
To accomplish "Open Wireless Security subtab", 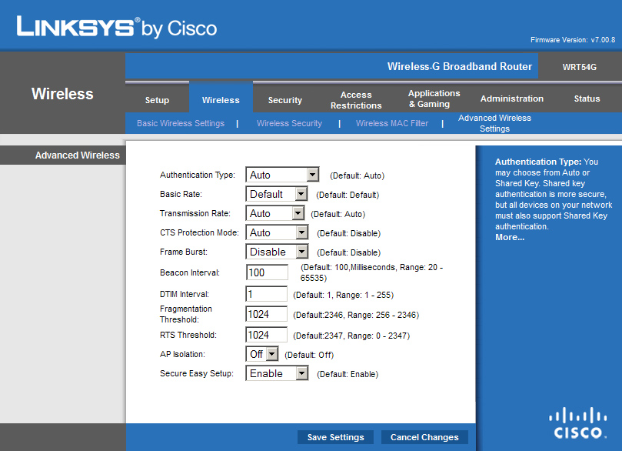I will 289,123.
